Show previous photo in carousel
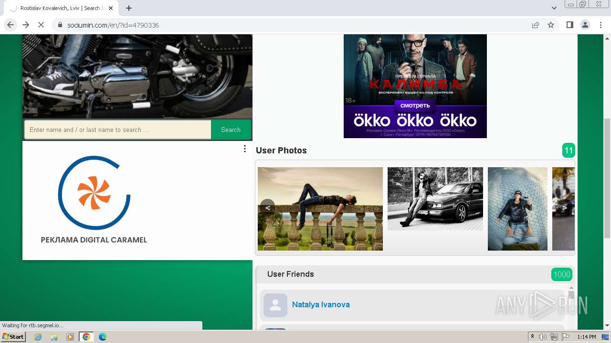This screenshot has width=611, height=343. point(267,207)
